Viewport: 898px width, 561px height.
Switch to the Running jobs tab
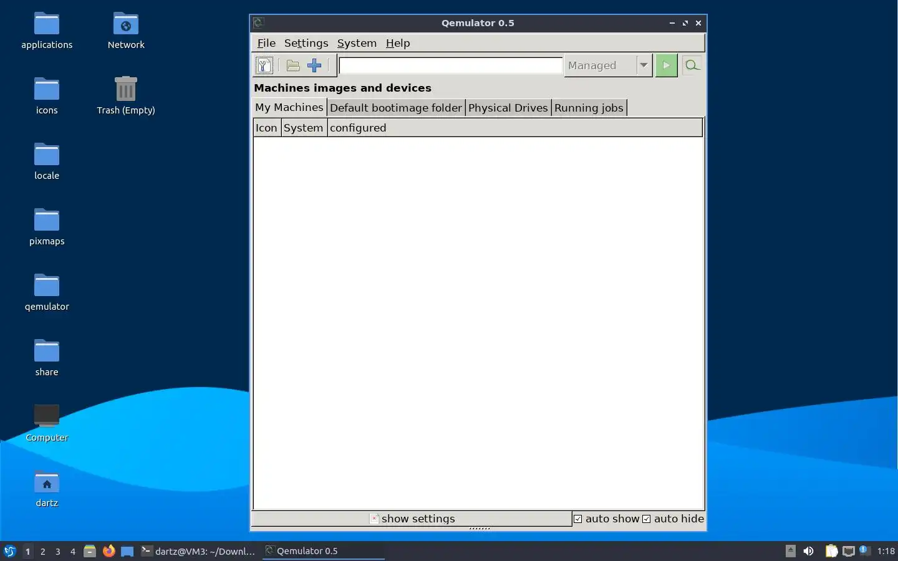pos(589,108)
